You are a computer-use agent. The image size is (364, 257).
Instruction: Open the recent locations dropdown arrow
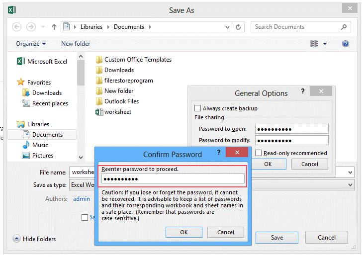tap(43, 27)
